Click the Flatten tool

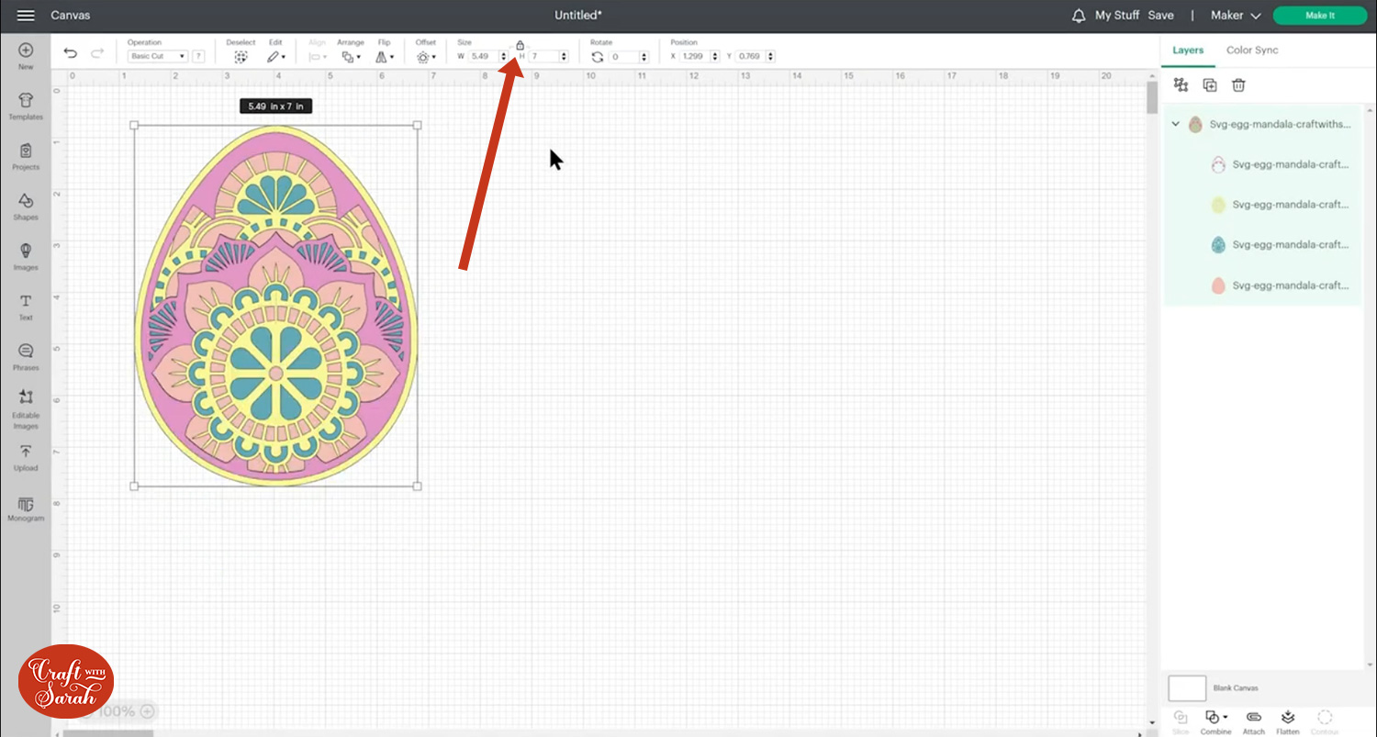(1288, 721)
